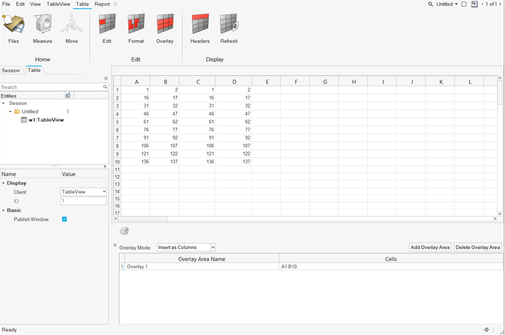This screenshot has width=505, height=335.
Task: Open the Files tool in the ribbon
Action: [14, 25]
